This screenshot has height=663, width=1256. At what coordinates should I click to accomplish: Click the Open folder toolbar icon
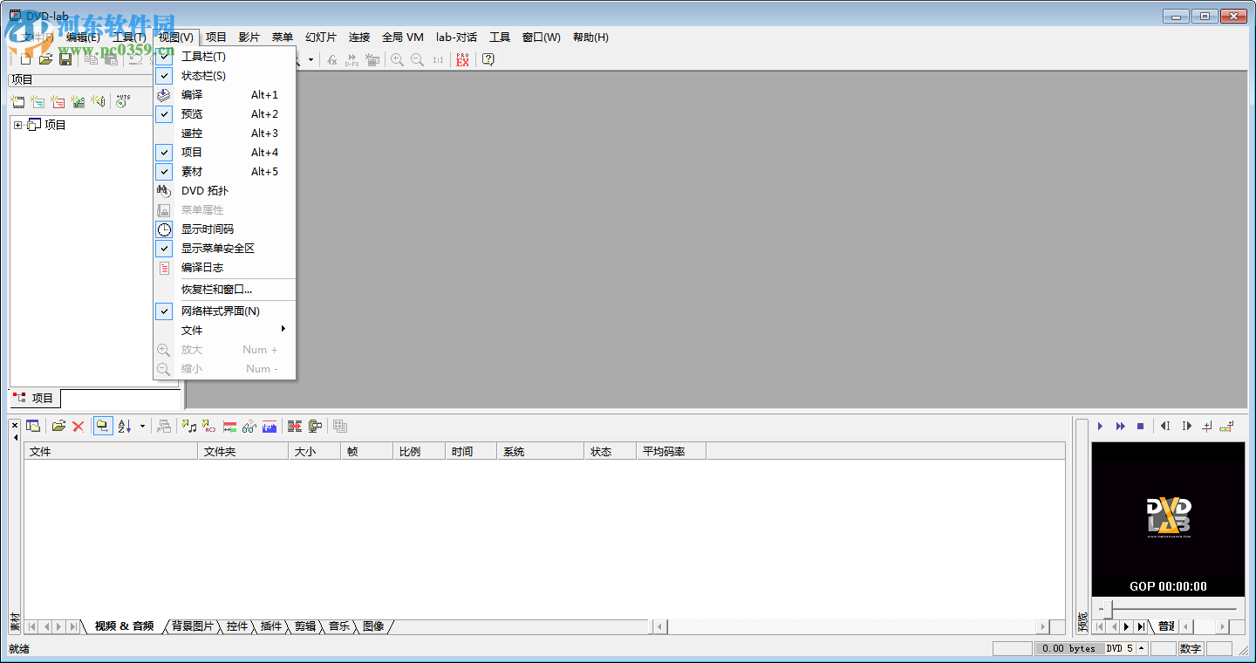(x=46, y=59)
